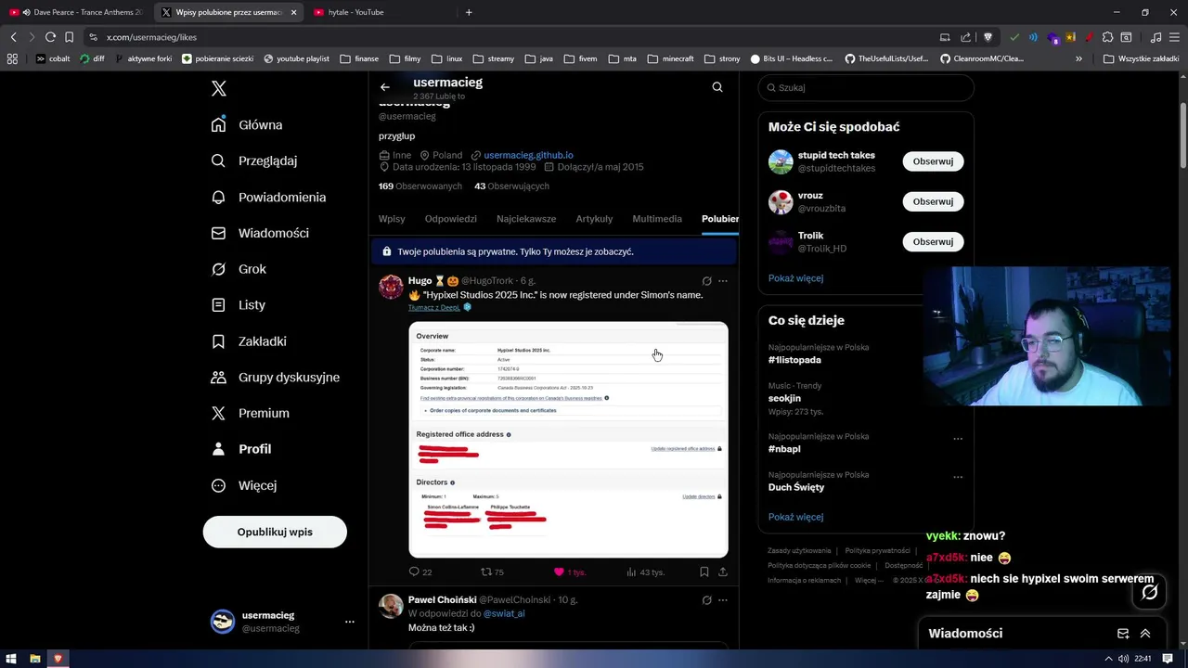Open the Hypixel Studios document image
This screenshot has width=1188, height=668.
click(568, 440)
